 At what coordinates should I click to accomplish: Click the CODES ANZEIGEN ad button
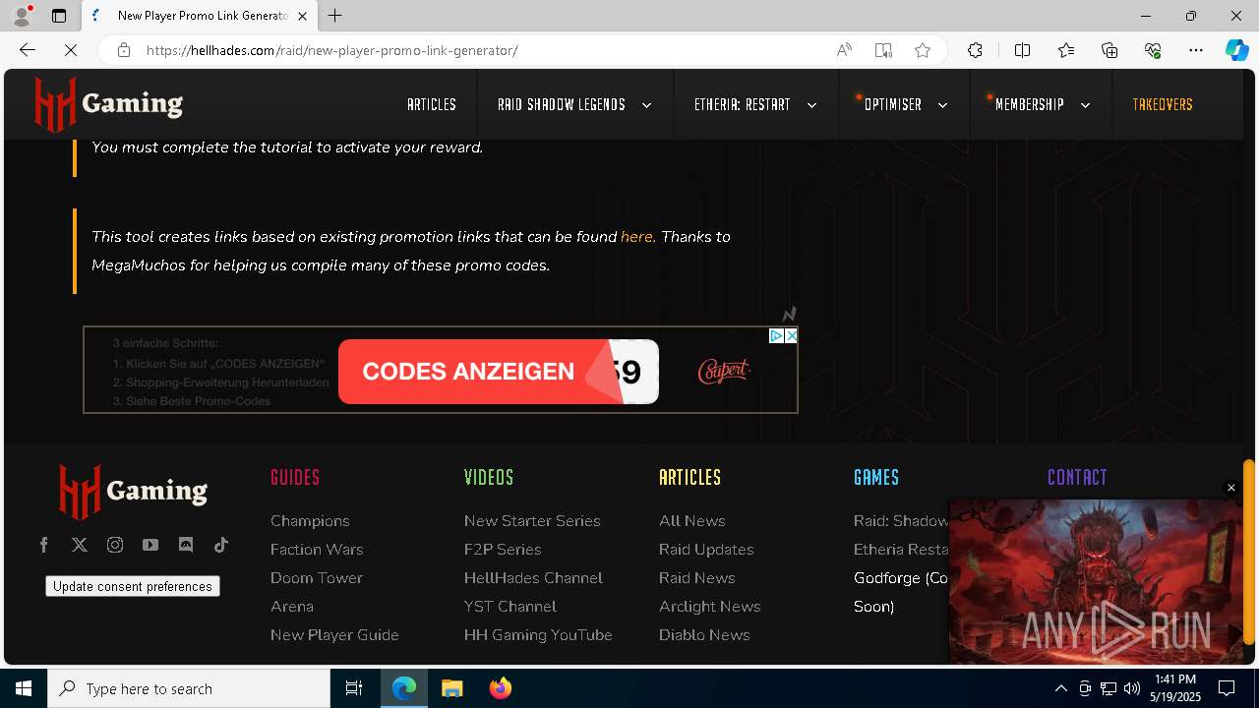point(499,372)
